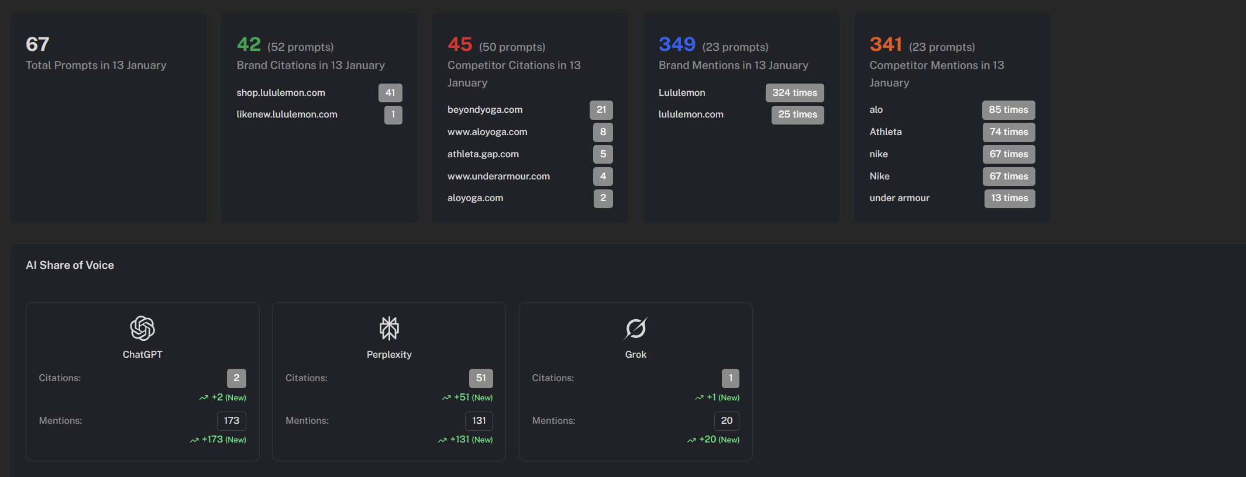
Task: Click the 5 badge for athleta.gap.com
Action: (x=603, y=154)
